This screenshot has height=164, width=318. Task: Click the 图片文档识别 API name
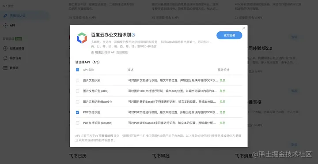click(91, 80)
